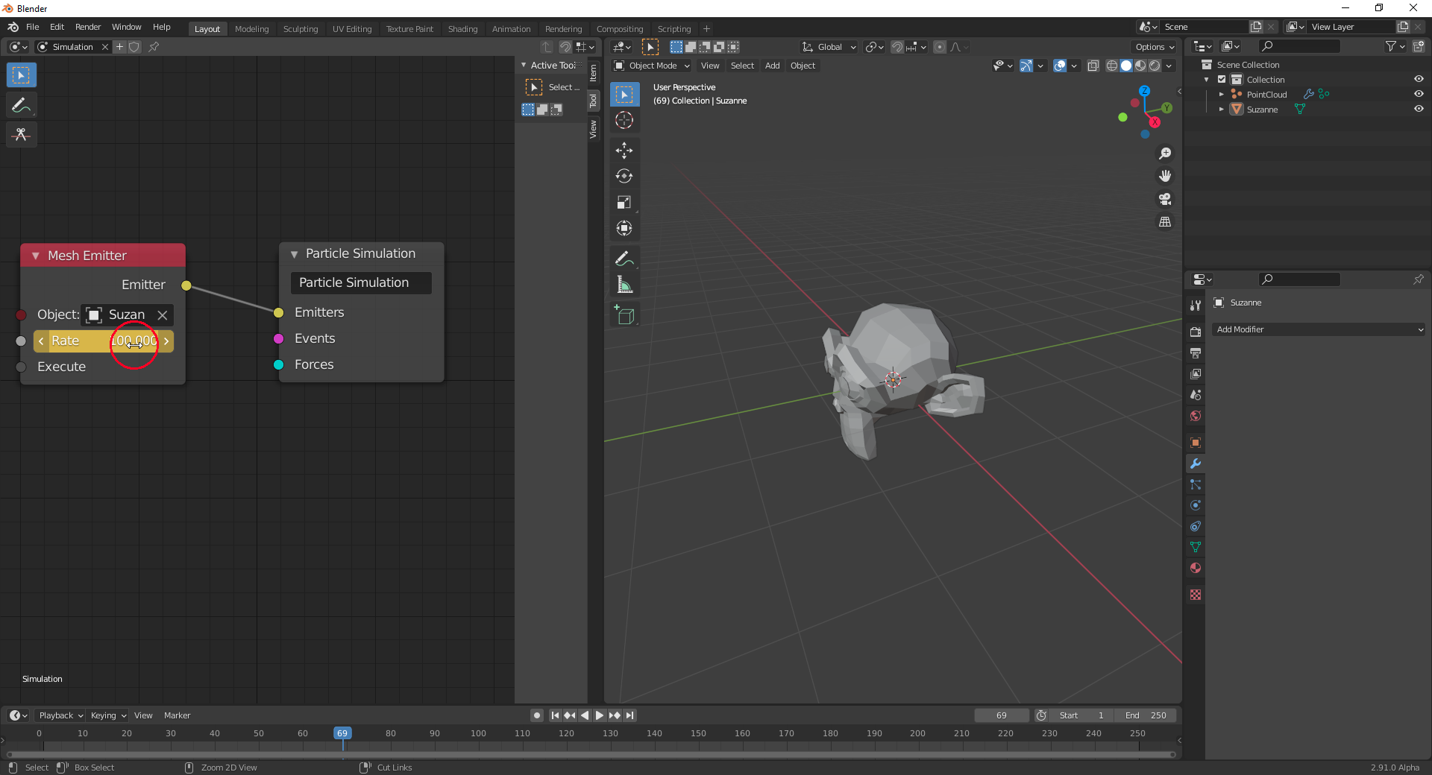Select the Annotate tool in node editor
Viewport: 1432px width, 775px height.
(x=21, y=105)
